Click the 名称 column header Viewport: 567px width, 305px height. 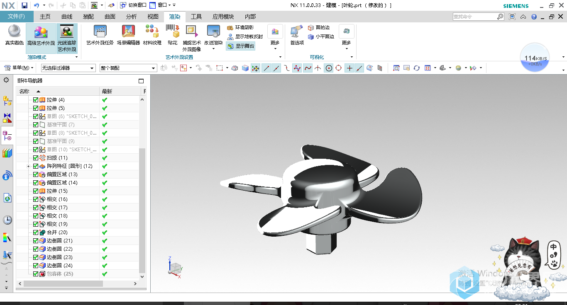58,91
